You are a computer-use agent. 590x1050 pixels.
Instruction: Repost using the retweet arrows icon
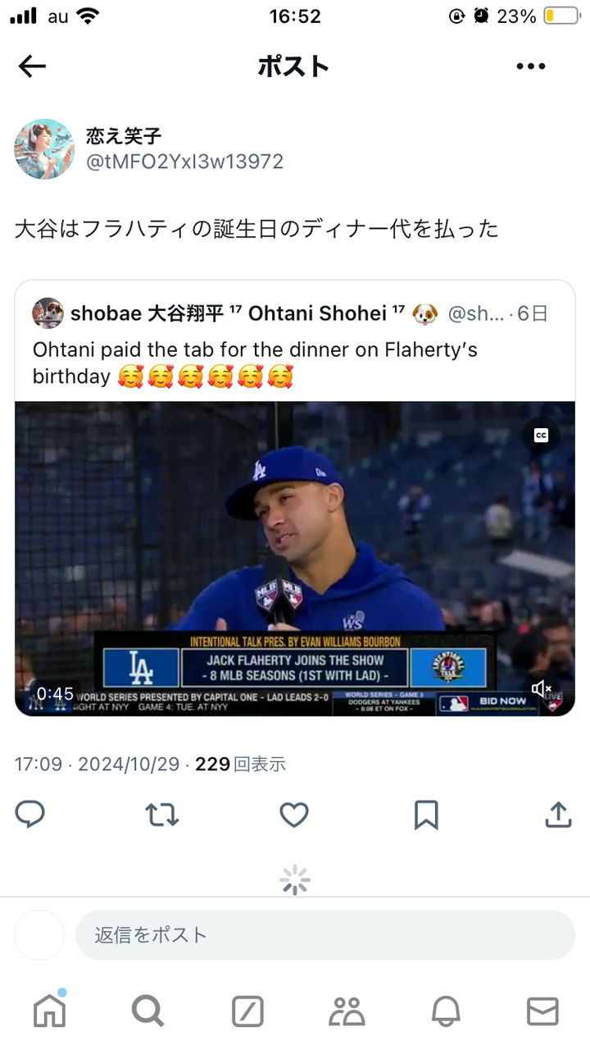click(x=162, y=815)
